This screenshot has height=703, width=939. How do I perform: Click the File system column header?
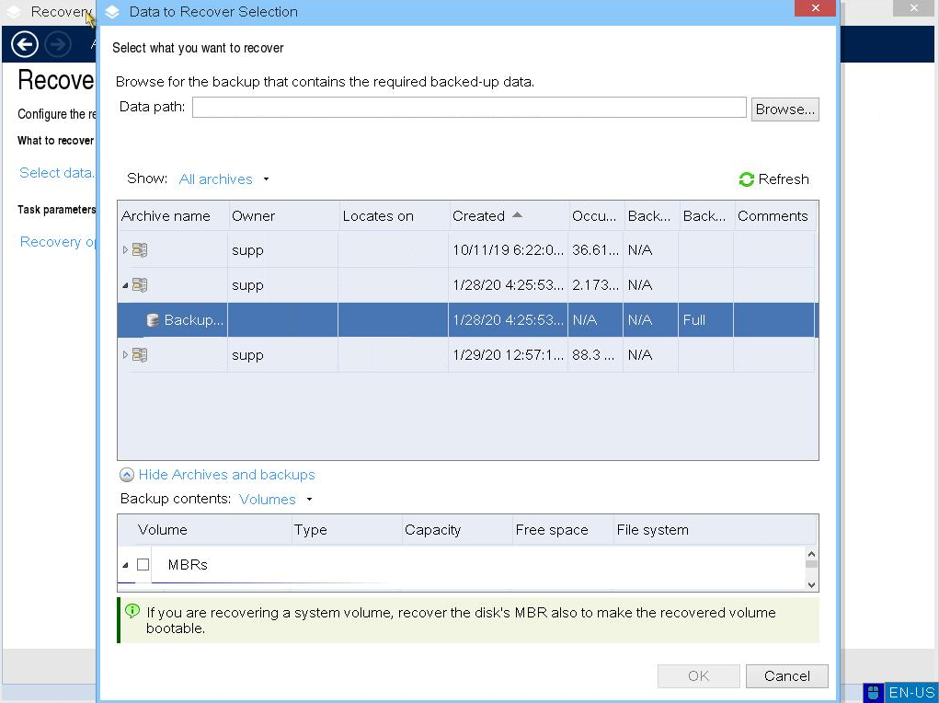[715, 530]
